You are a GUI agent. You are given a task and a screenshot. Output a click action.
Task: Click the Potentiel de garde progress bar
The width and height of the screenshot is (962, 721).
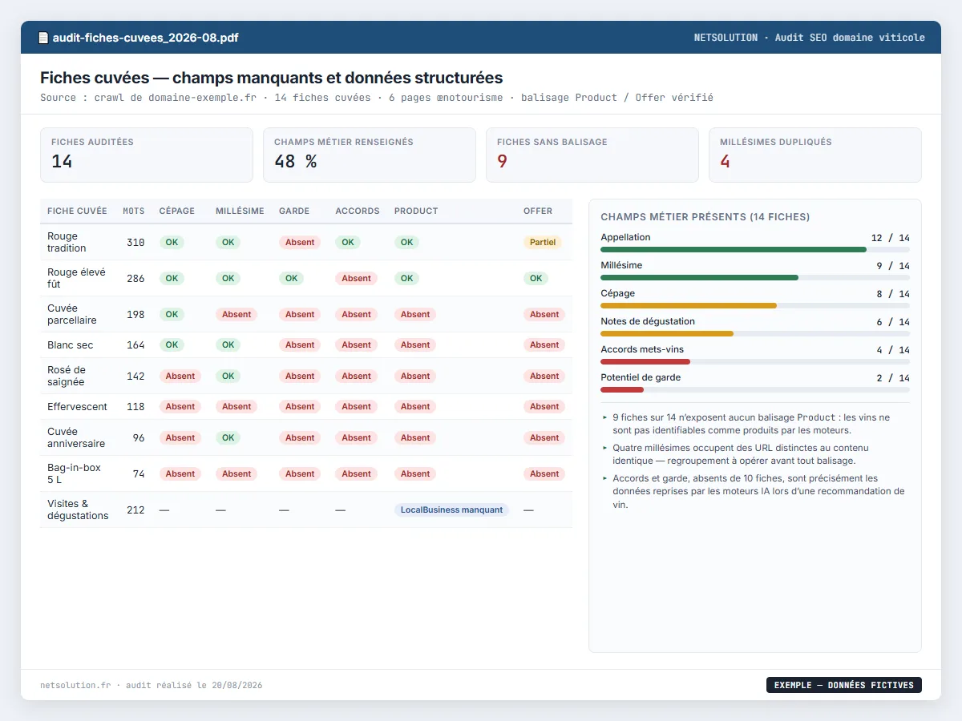tap(755, 389)
